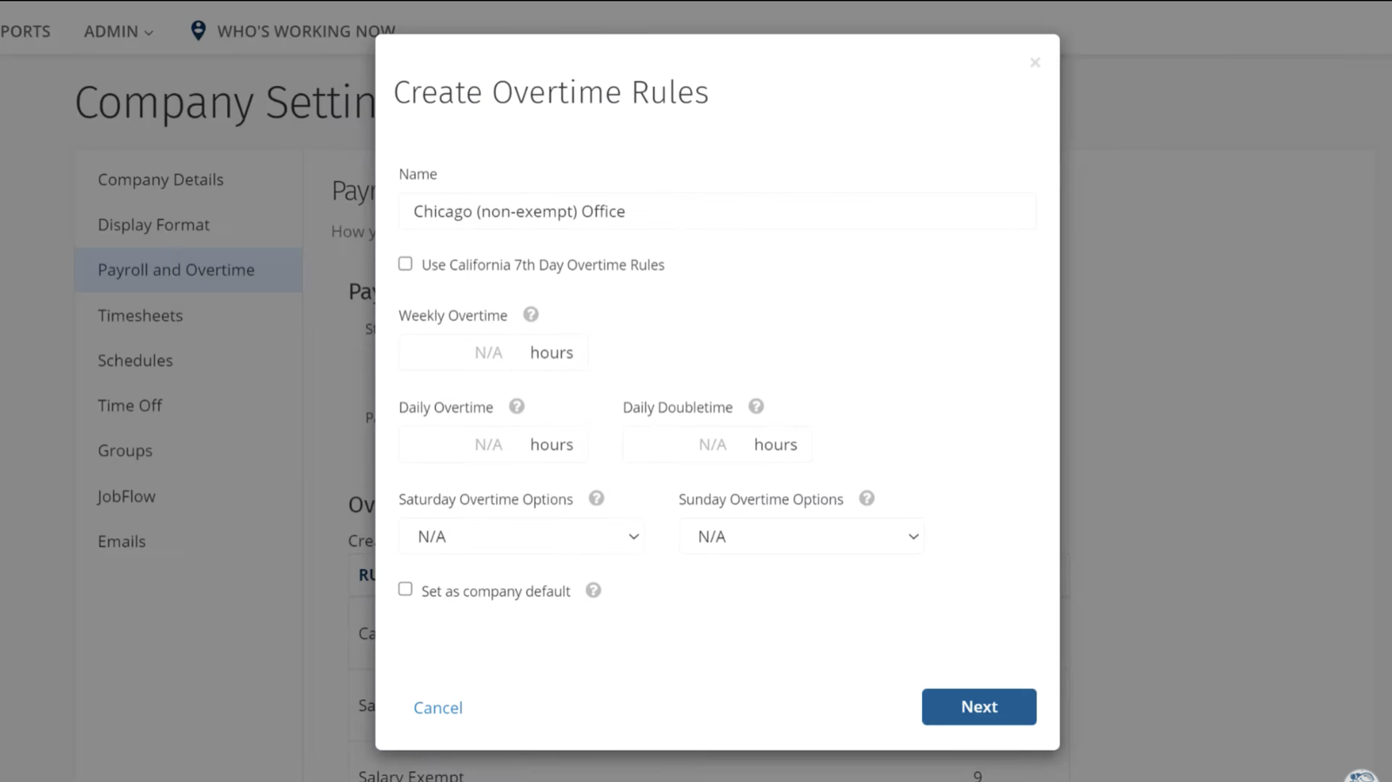Viewport: 1392px width, 782px height.
Task: Focus the Weekly Overtime hours field
Action: (493, 352)
